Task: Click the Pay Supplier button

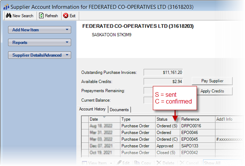Action: tap(212, 81)
